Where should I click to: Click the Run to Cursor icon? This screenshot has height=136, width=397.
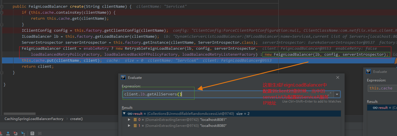tap(23, 133)
